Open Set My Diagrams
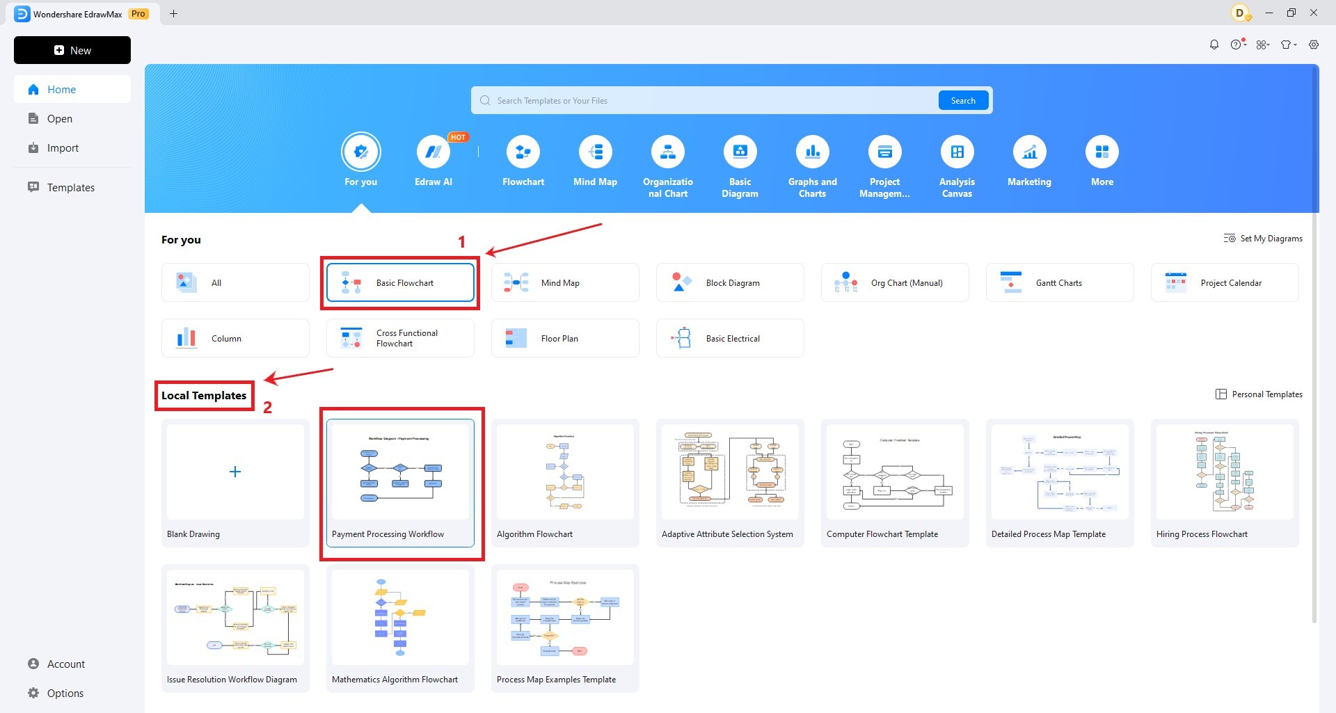The image size is (1336, 713). coord(1263,239)
